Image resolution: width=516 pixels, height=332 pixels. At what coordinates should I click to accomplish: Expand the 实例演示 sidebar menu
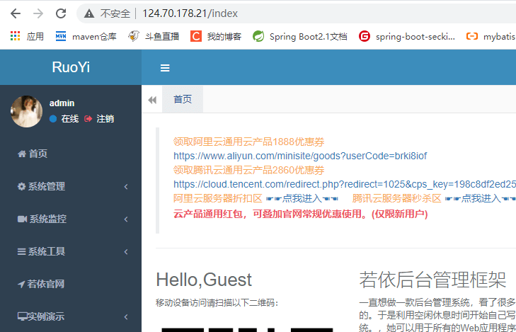coord(71,316)
